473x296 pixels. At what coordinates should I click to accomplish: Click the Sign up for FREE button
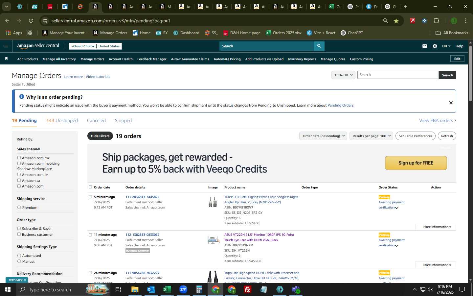pos(416,163)
